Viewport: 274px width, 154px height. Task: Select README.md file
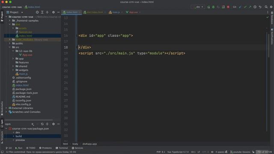[23, 97]
